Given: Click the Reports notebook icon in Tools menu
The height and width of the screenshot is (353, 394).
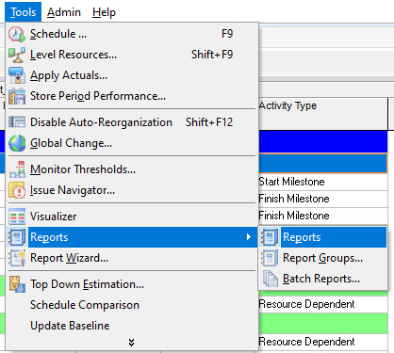Looking at the screenshot, I should coord(17,237).
